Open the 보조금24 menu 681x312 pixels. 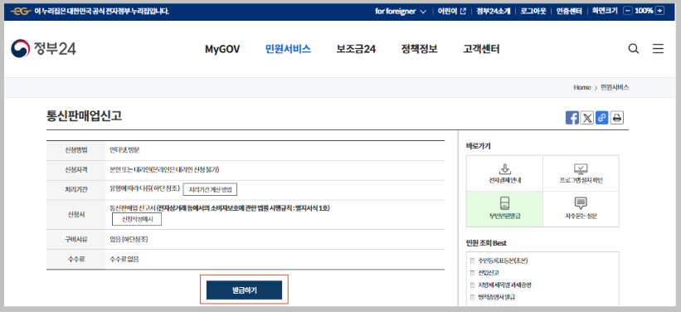(x=356, y=49)
